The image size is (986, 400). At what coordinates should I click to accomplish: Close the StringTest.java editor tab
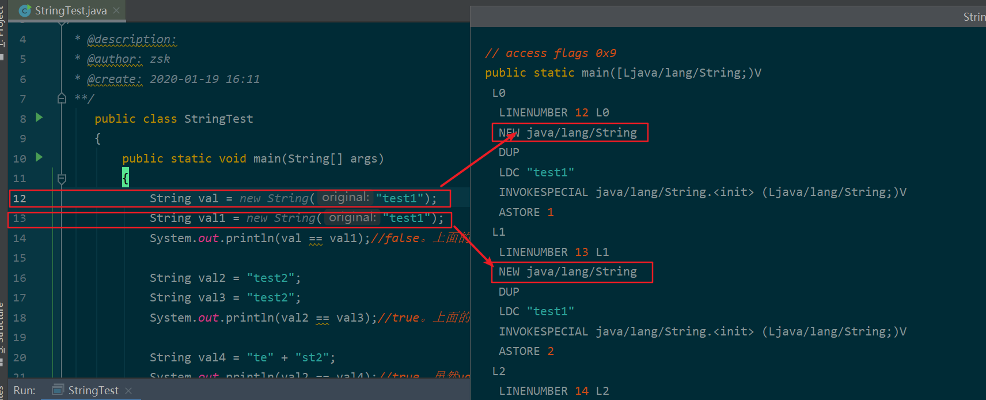pos(116,10)
